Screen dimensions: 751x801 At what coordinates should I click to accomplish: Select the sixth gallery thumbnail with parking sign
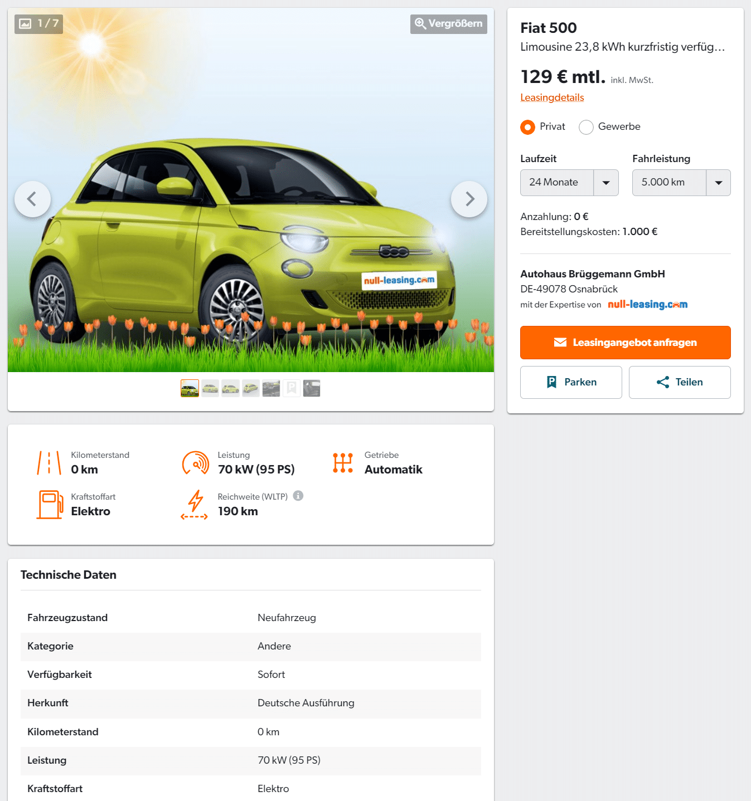coord(292,388)
